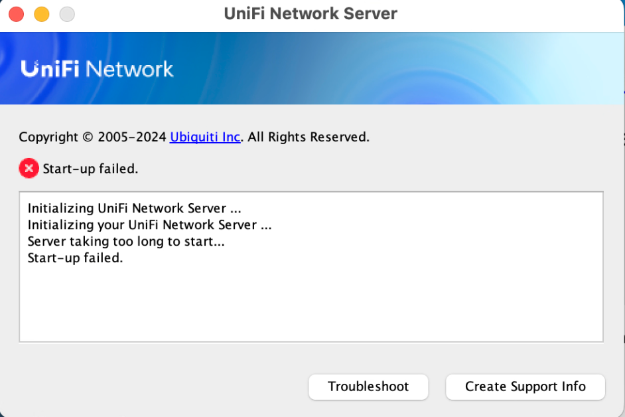This screenshot has height=417, width=625.
Task: Click the red error X status icon
Action: (29, 169)
